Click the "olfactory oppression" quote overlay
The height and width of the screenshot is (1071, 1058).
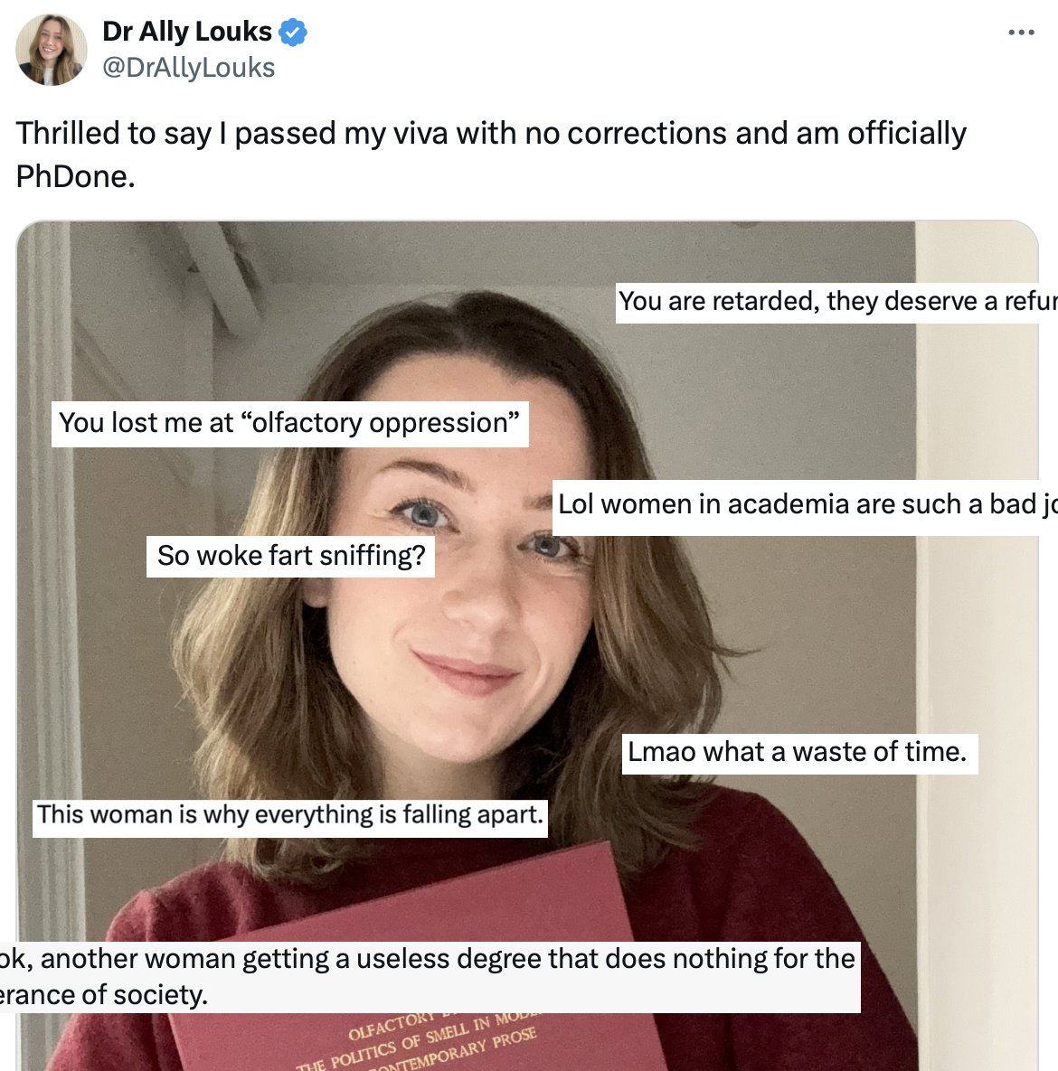289,422
